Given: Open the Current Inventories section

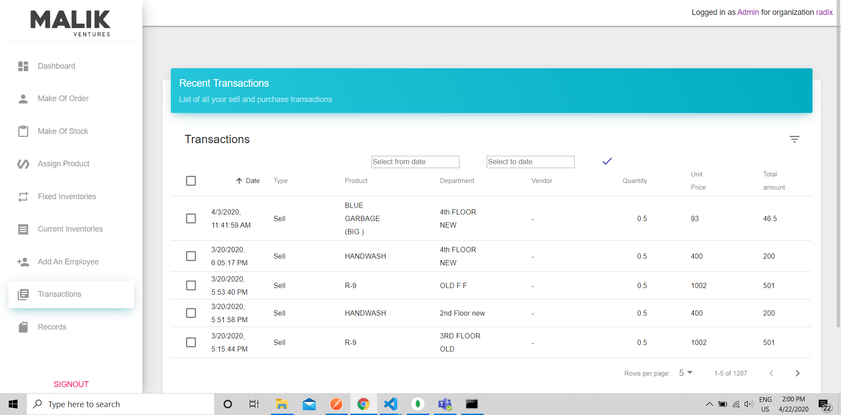Looking at the screenshot, I should point(71,229).
